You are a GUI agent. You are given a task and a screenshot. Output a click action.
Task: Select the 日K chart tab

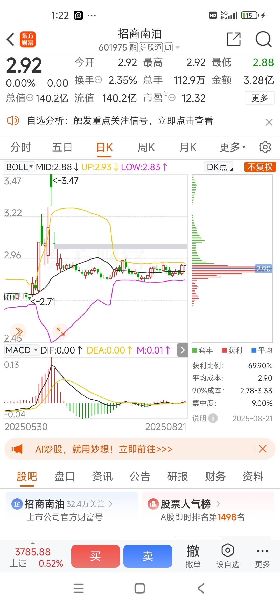104,147
